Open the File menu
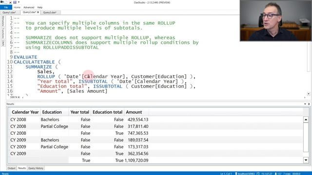The height and width of the screenshot is (175, 312). (6, 7)
